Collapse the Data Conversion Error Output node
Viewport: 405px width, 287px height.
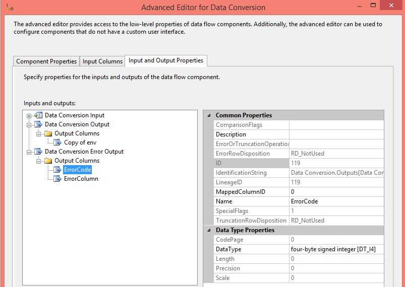[x=29, y=152]
